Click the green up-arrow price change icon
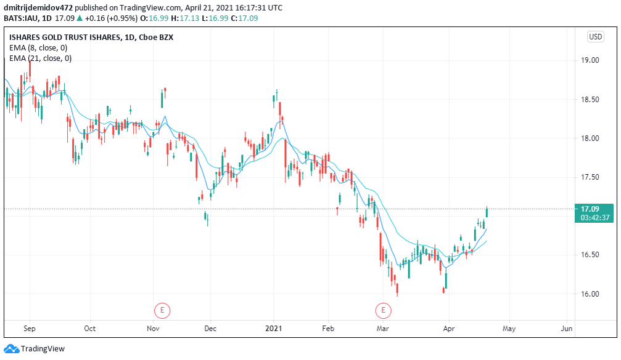This screenshot has width=621, height=360. pyautogui.click(x=80, y=18)
